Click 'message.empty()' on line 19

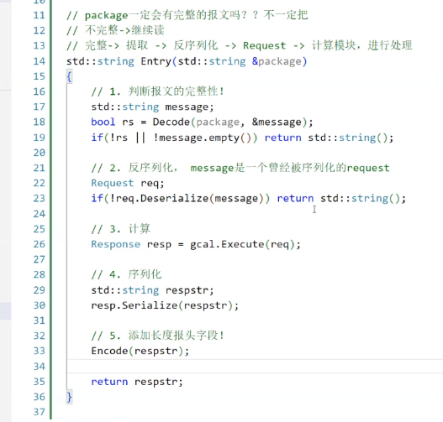pyautogui.click(x=205, y=138)
